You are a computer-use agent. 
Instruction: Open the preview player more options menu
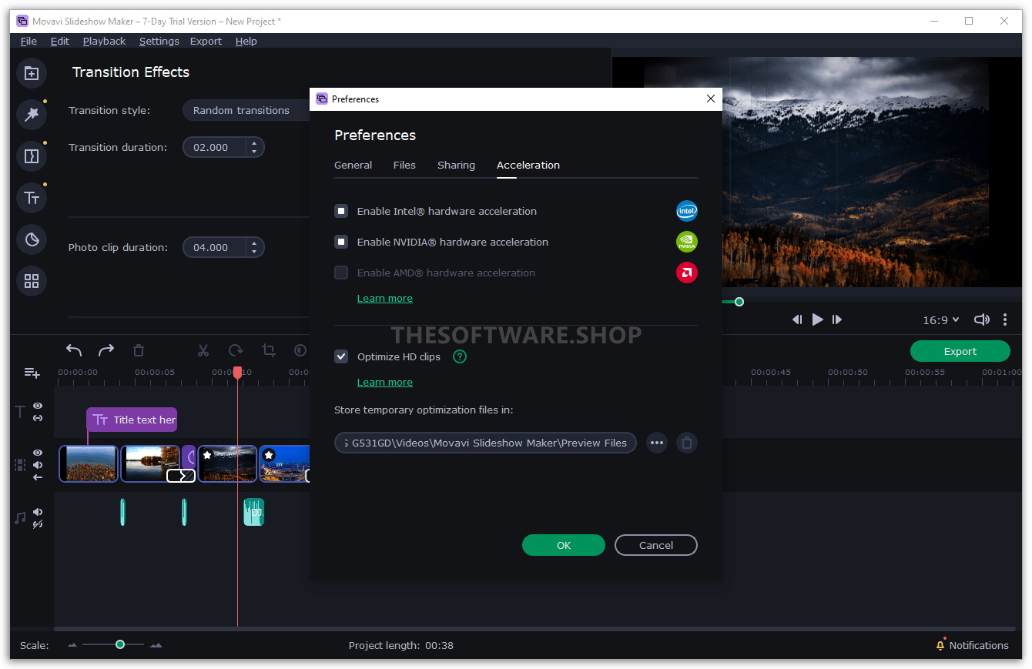[x=1005, y=319]
